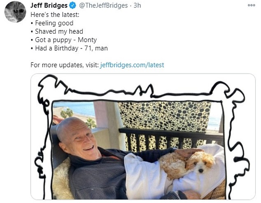Viewport: 261px width, 203px height.
Task: Click the beach and palm trees background
Action: [x=74, y=112]
